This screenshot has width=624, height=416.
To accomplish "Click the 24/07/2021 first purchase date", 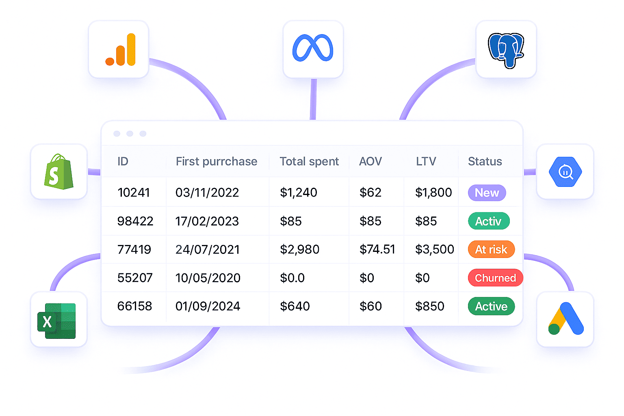I will (208, 249).
